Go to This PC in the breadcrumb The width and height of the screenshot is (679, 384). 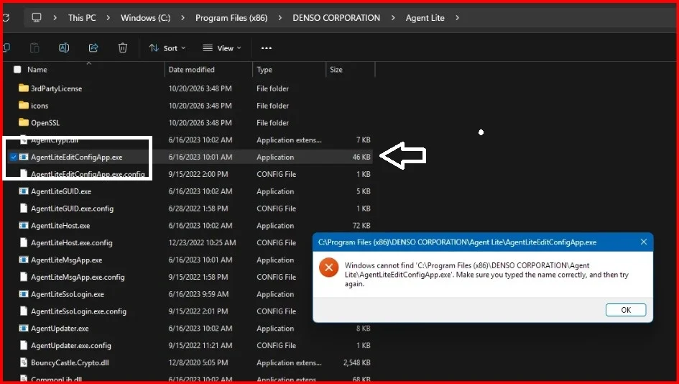pyautogui.click(x=82, y=18)
